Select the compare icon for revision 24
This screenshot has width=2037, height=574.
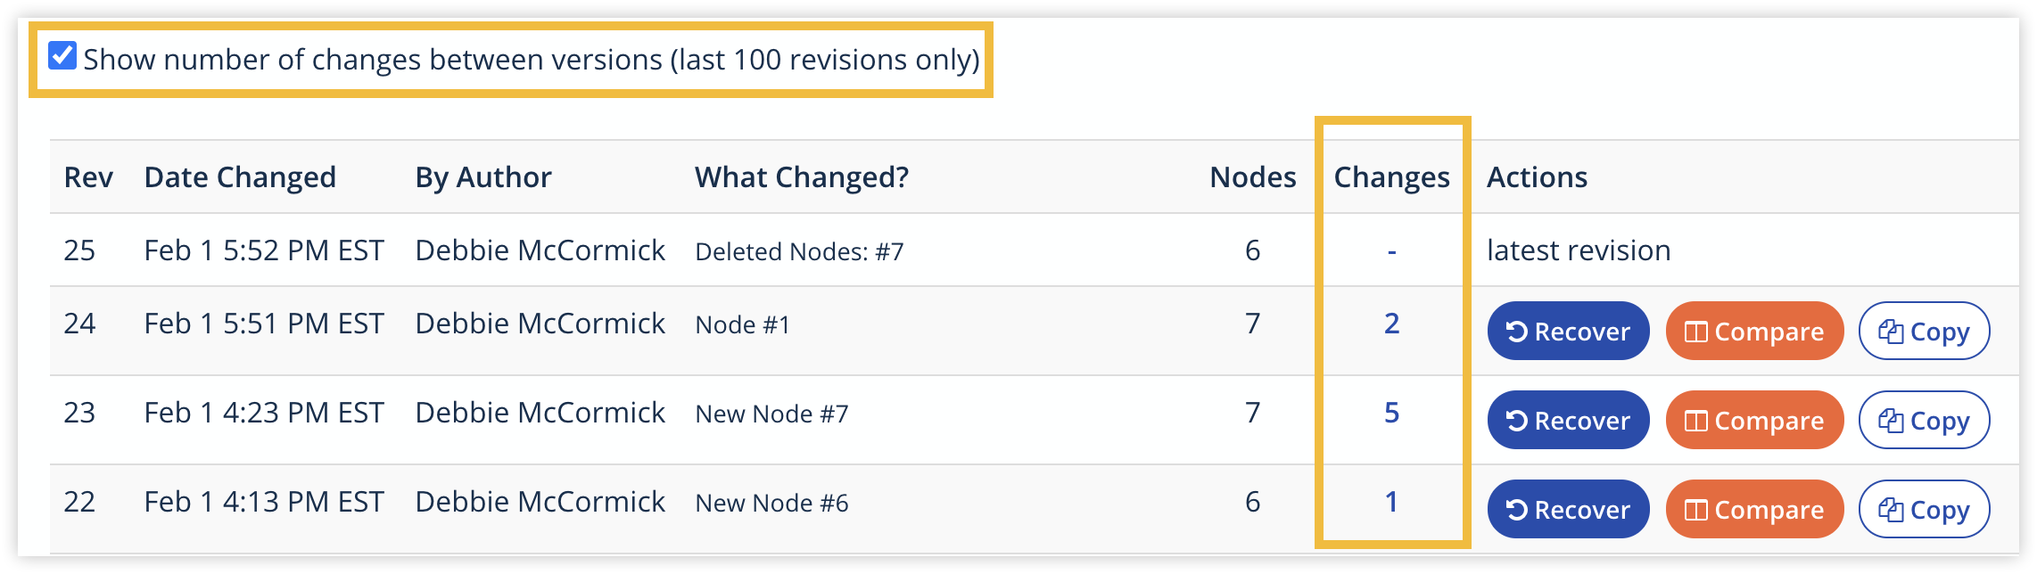click(x=1698, y=331)
